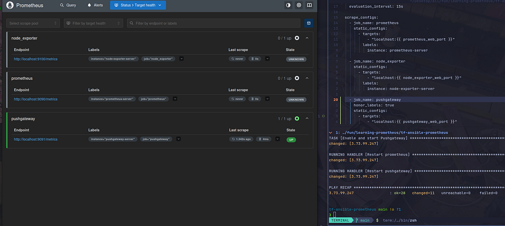Open the http://localhost:9091/metrics endpoint link

point(35,139)
